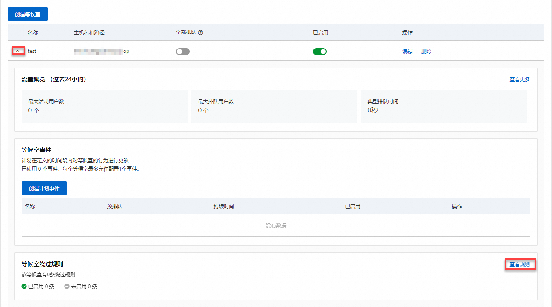Open 编辑 for the test waiting room
The height and width of the screenshot is (307, 552).
pyautogui.click(x=407, y=52)
